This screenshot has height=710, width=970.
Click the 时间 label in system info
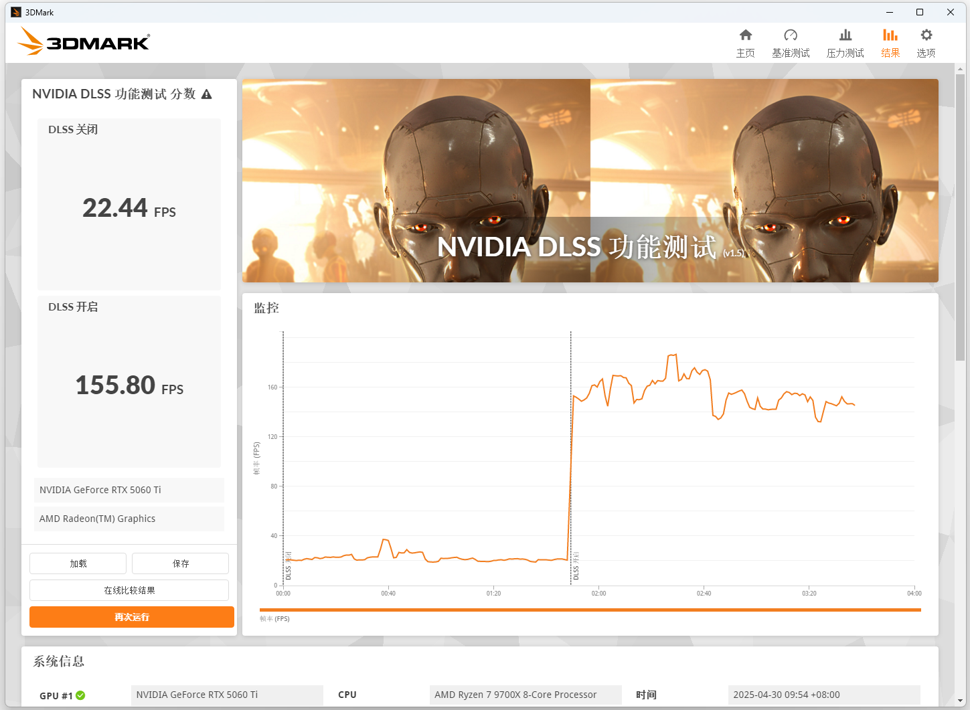pos(646,695)
